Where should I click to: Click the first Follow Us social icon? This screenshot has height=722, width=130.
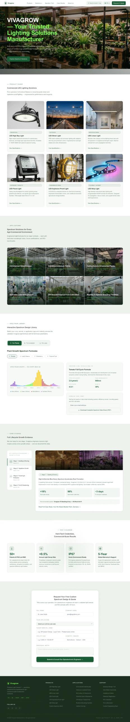[x=9, y=708]
